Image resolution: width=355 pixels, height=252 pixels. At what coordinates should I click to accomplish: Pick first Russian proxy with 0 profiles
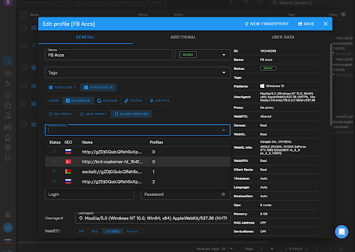tap(137, 152)
